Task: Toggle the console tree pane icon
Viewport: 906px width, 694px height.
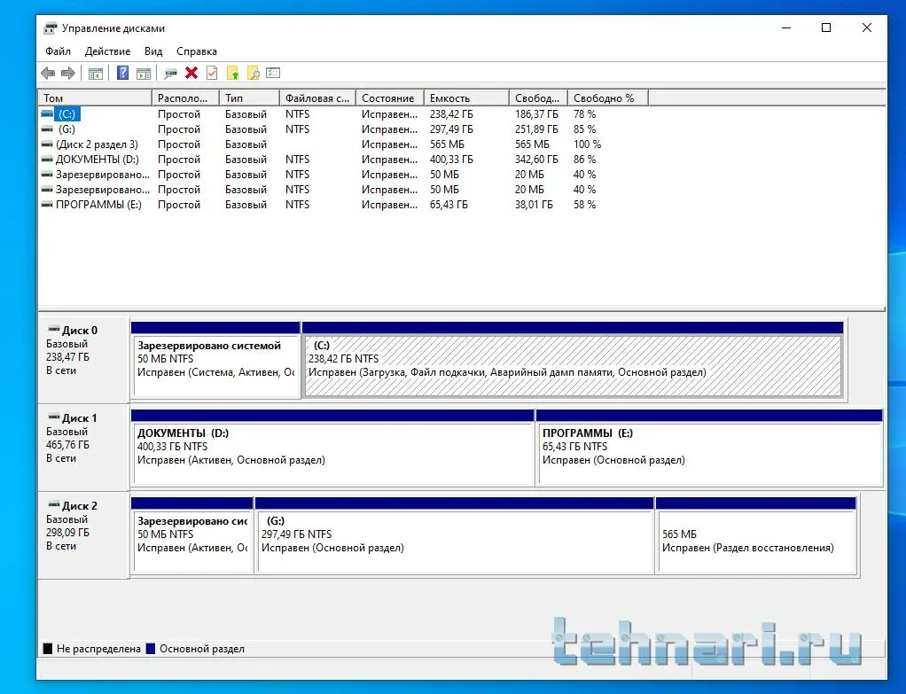Action: (x=96, y=74)
